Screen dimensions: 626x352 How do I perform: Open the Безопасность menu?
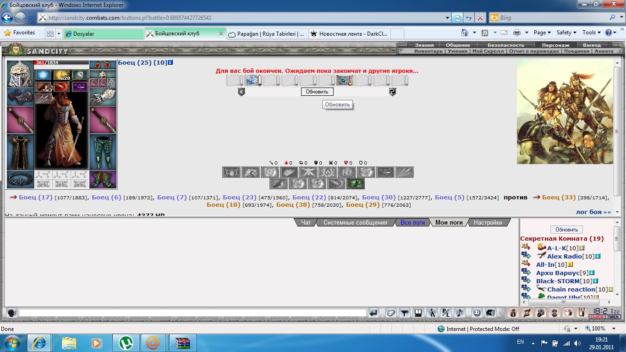[505, 45]
